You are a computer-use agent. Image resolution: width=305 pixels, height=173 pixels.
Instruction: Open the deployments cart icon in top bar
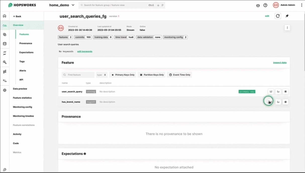click(x=258, y=5)
